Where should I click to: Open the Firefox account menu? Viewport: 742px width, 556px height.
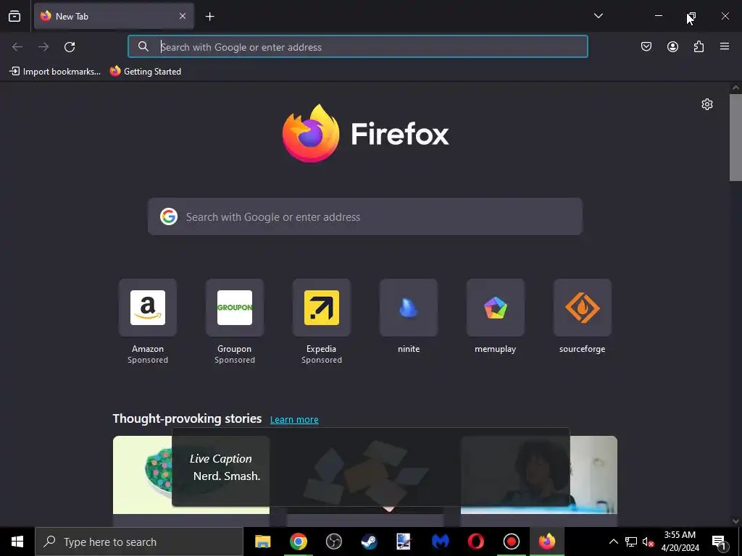click(672, 46)
